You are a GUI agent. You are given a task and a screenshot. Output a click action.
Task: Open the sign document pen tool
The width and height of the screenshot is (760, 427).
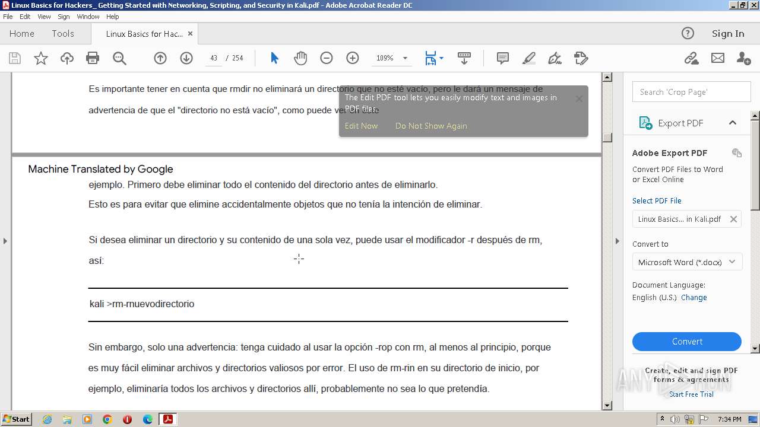[555, 58]
